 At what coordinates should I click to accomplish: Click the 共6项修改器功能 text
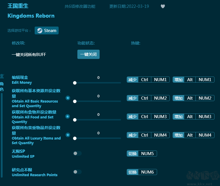point(80,6)
